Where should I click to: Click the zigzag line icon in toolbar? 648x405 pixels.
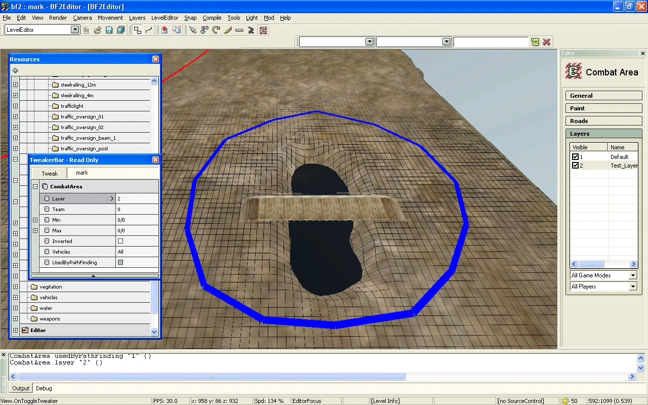[x=149, y=30]
